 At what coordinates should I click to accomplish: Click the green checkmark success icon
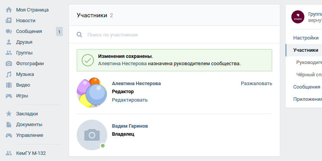(x=88, y=60)
